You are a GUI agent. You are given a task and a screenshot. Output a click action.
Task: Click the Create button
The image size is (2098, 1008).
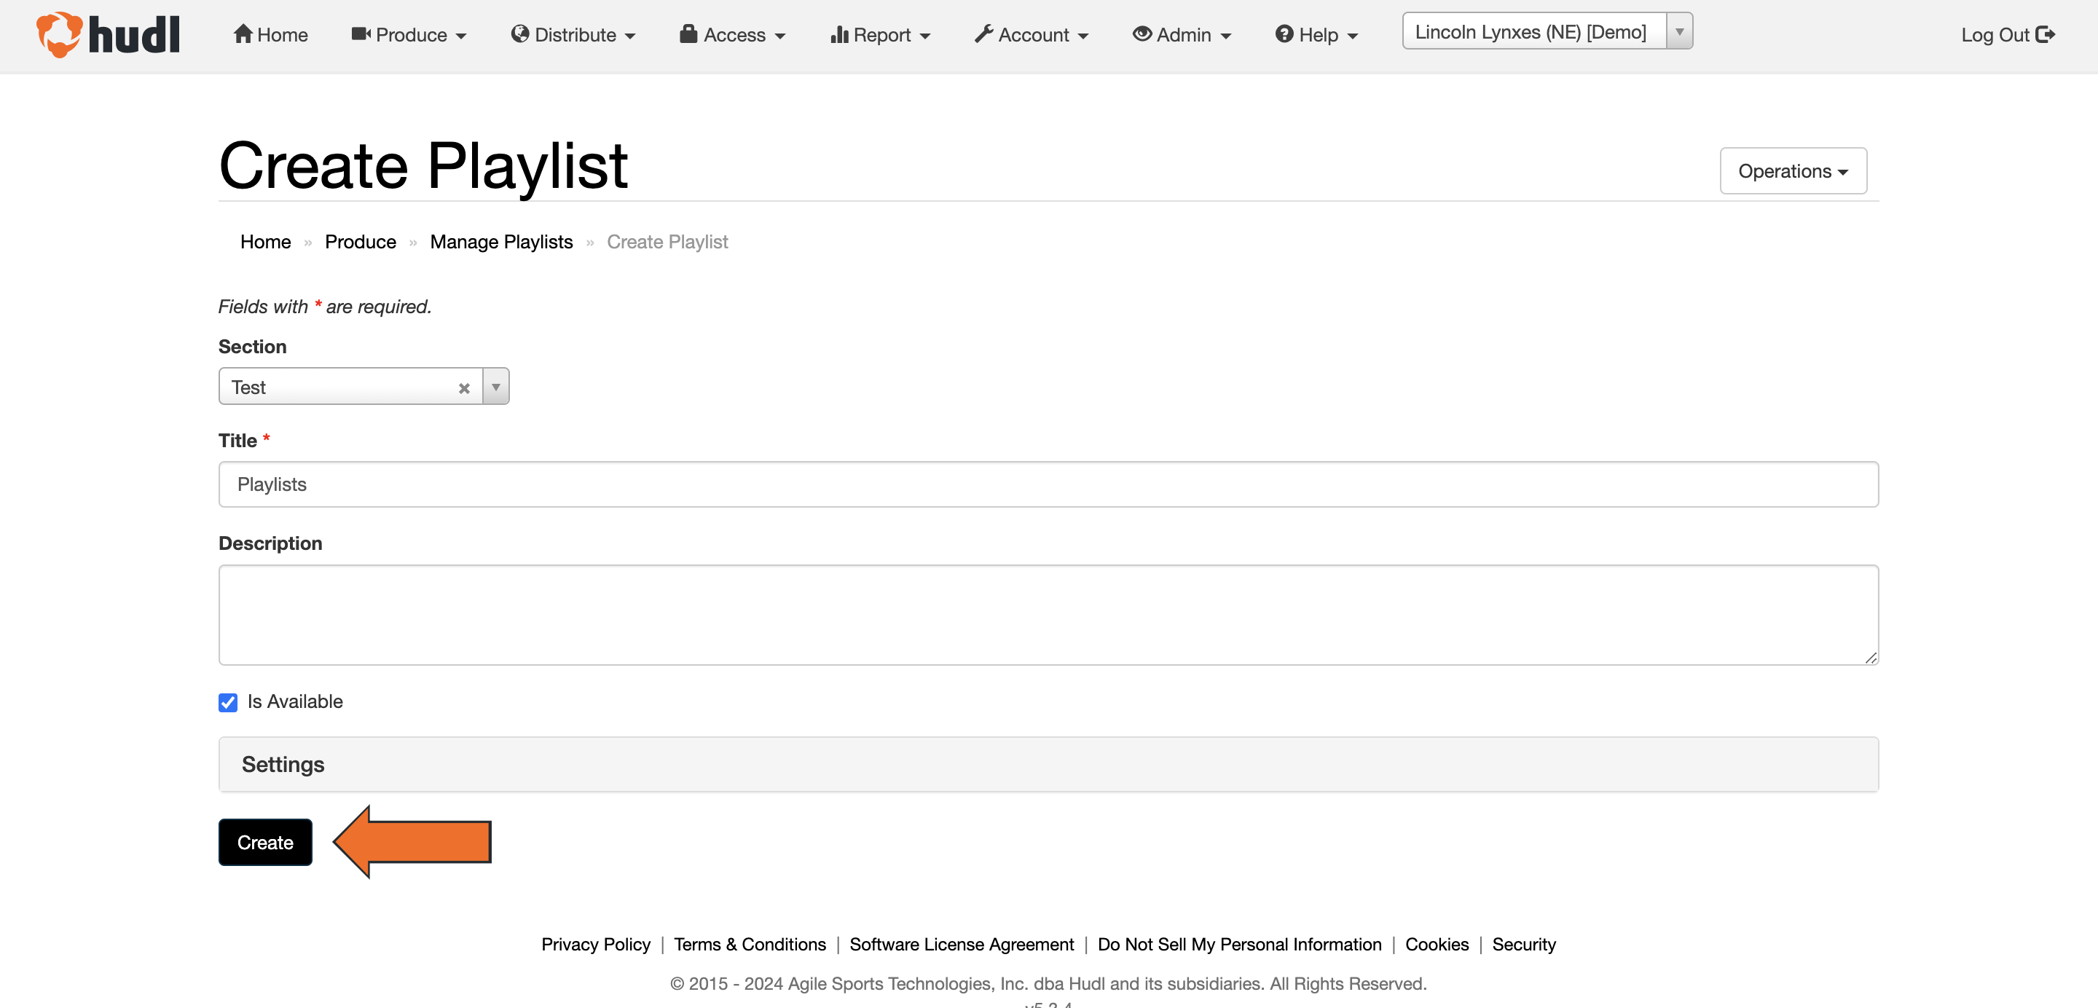264,842
